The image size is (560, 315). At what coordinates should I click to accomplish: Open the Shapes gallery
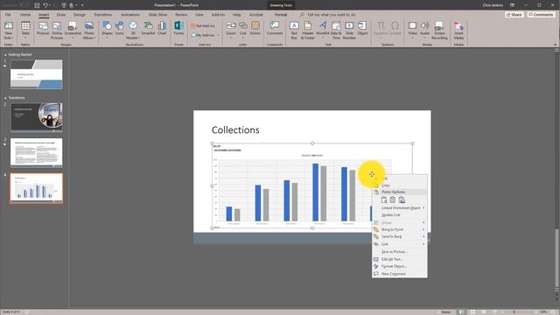[x=107, y=30]
